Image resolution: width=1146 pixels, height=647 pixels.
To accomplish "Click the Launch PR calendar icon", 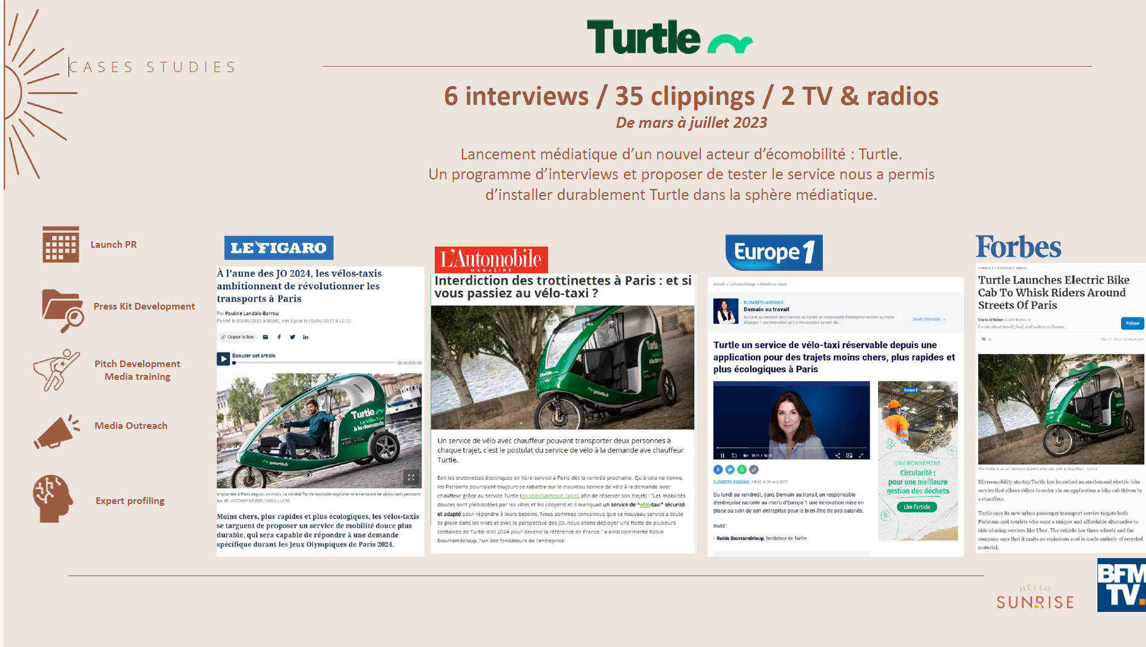I will (61, 244).
